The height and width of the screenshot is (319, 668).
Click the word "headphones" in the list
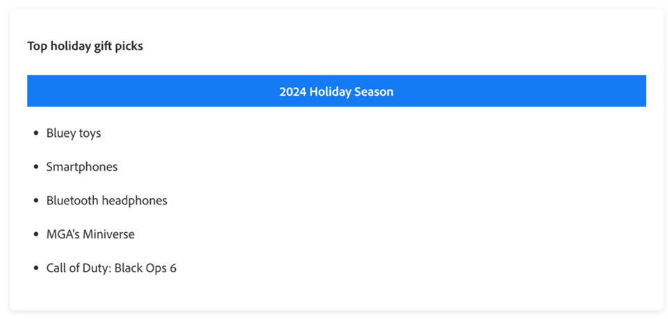pyautogui.click(x=137, y=201)
